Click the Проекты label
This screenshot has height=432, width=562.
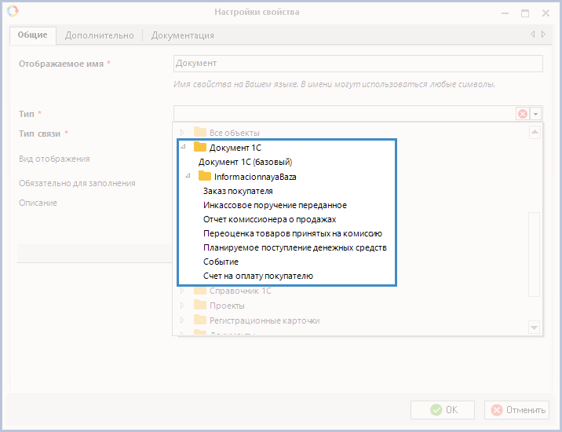pos(227,306)
